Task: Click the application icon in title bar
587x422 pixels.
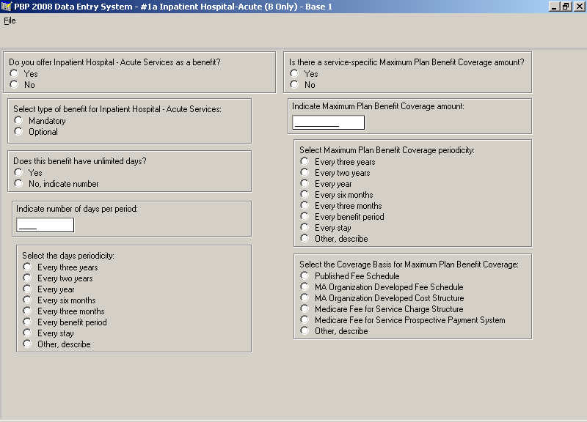Action: 7,7
